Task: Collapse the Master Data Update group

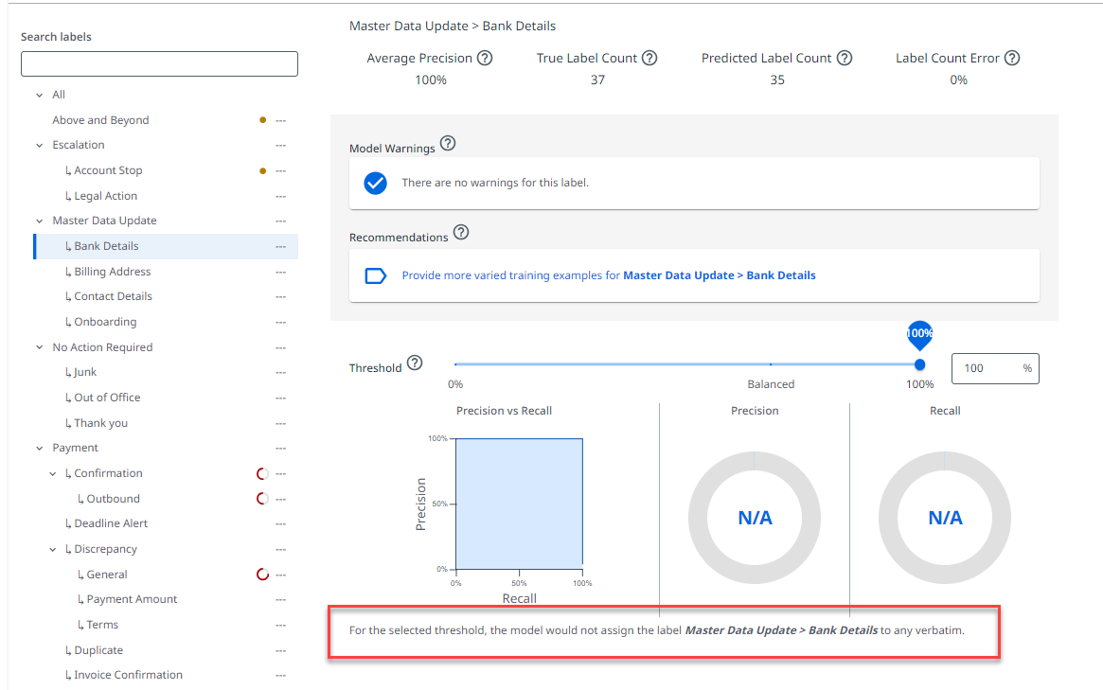Action: point(40,221)
